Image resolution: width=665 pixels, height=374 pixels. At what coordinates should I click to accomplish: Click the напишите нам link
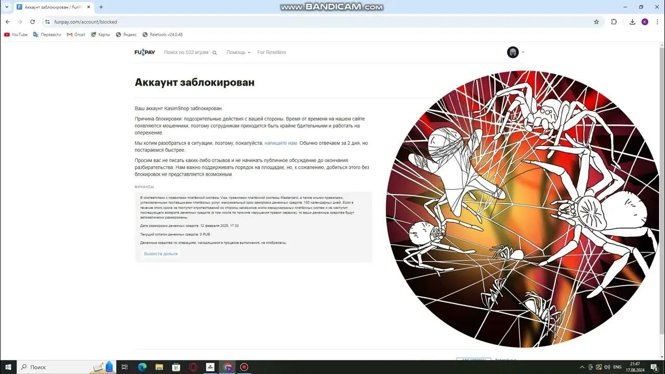click(281, 143)
